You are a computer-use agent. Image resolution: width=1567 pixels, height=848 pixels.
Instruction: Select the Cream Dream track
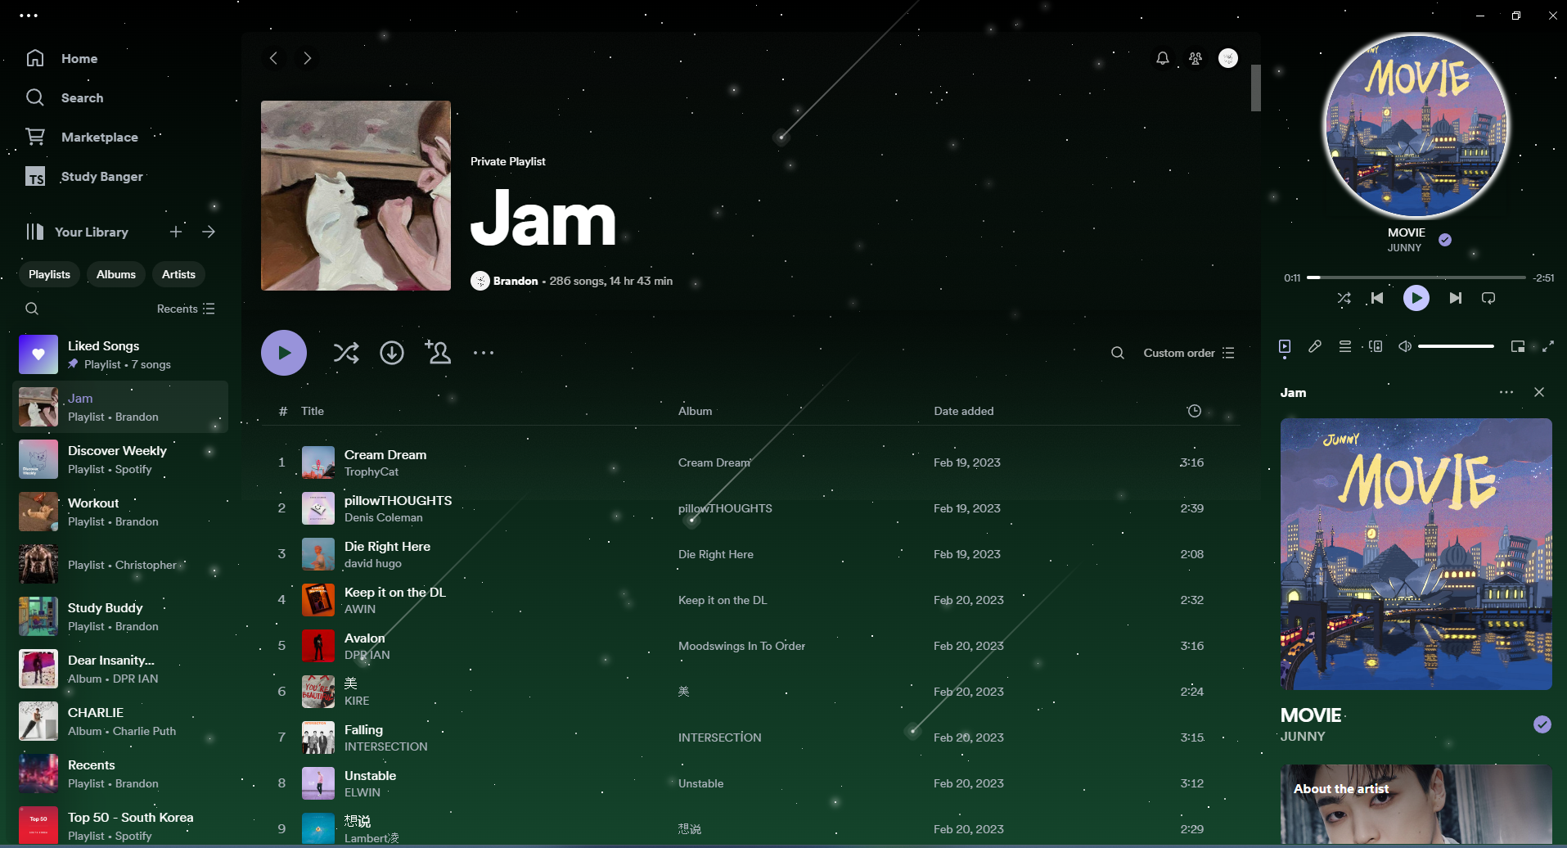(751, 462)
